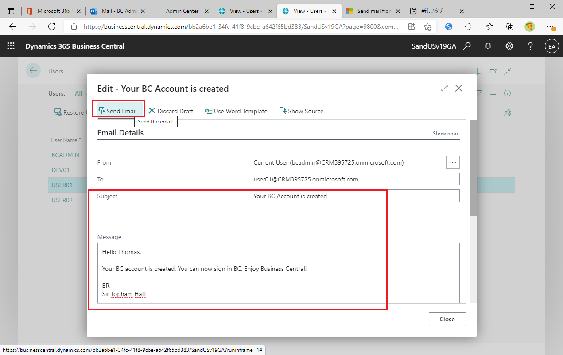Expand Email Details with Show more
Screen dimensions: 563x355
[x=446, y=133]
